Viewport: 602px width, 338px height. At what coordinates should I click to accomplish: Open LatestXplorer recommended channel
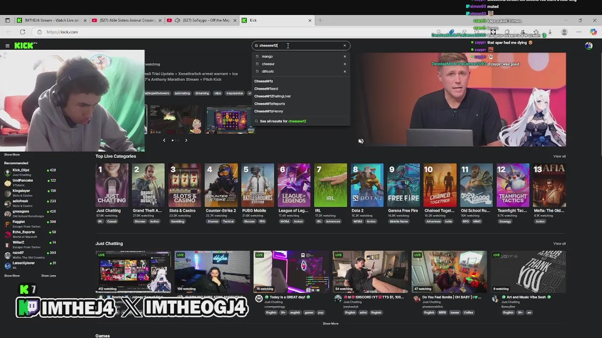pos(31,265)
